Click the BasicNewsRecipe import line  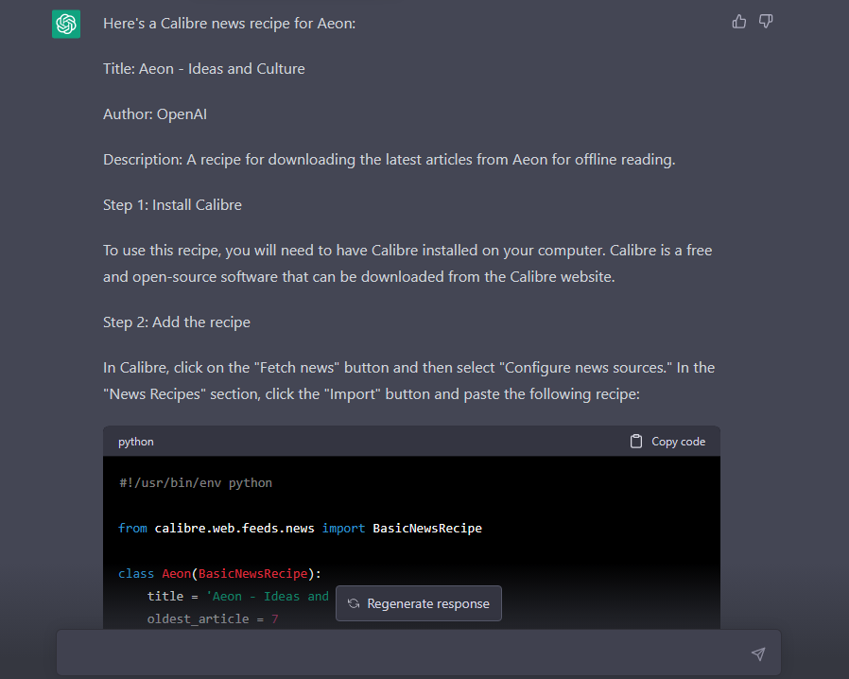(300, 529)
